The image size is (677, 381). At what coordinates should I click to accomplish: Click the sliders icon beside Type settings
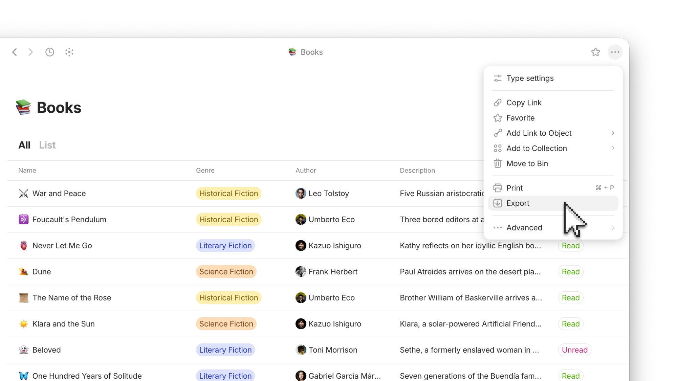coord(498,78)
